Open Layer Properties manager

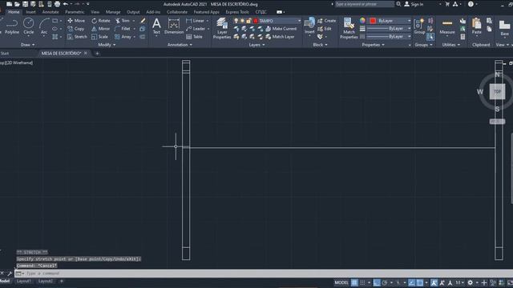222,28
